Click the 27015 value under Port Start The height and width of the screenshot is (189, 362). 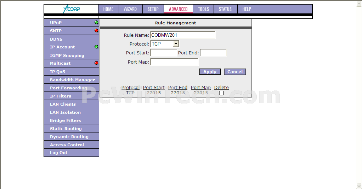(x=154, y=93)
